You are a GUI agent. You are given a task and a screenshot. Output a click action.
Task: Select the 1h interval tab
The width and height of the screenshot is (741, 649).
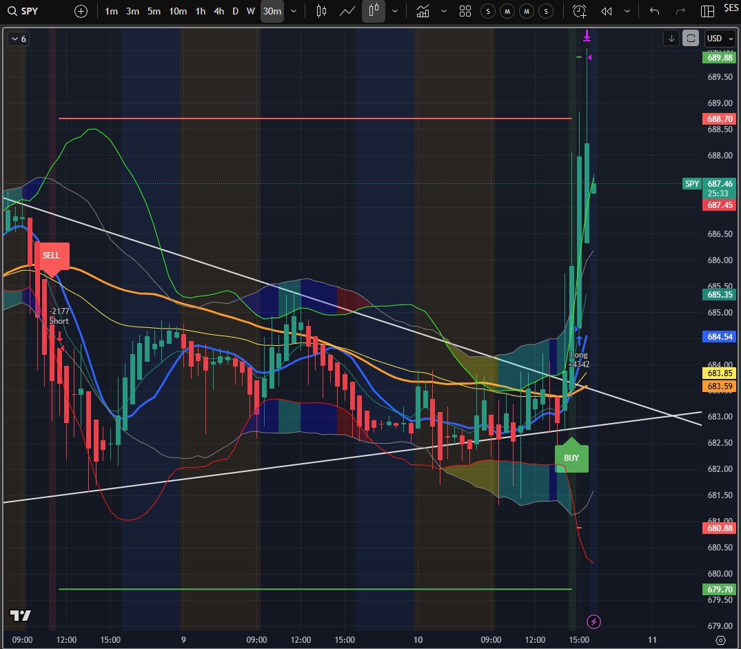click(200, 11)
